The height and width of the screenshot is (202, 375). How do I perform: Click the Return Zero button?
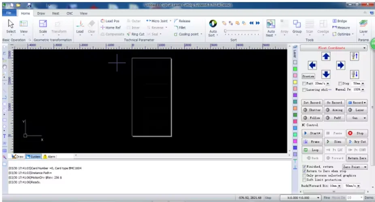coord(357,158)
